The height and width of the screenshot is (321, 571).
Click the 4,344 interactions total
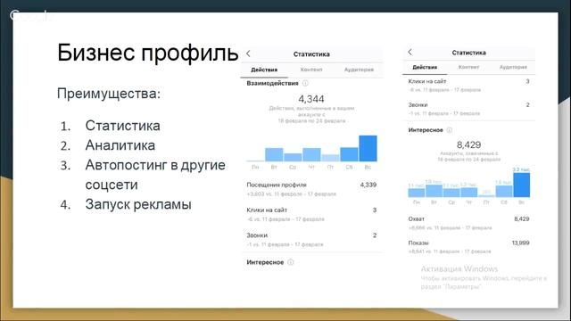coord(311,99)
